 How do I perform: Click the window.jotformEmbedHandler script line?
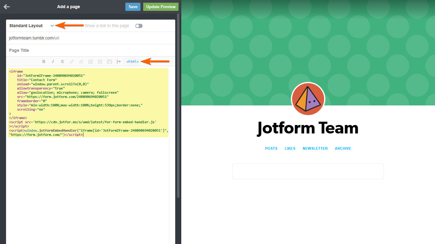coord(89,130)
